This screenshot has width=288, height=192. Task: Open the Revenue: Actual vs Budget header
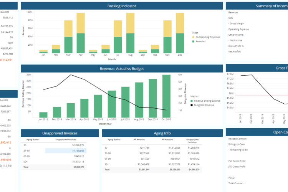pyautogui.click(x=122, y=68)
